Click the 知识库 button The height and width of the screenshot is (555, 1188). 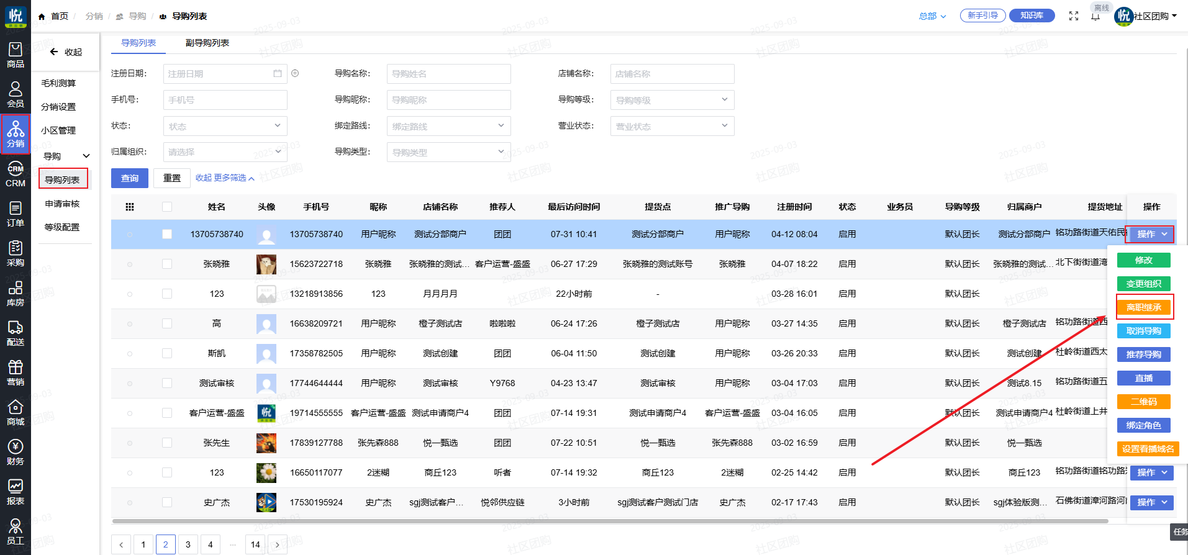(1032, 16)
